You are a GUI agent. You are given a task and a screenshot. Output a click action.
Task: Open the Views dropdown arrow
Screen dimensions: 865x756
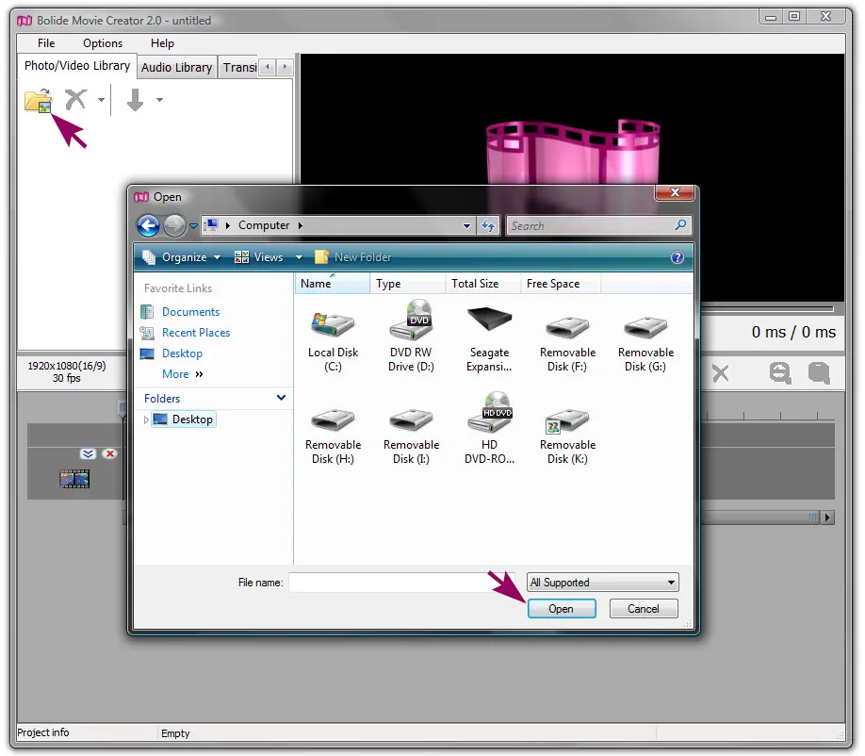point(299,257)
